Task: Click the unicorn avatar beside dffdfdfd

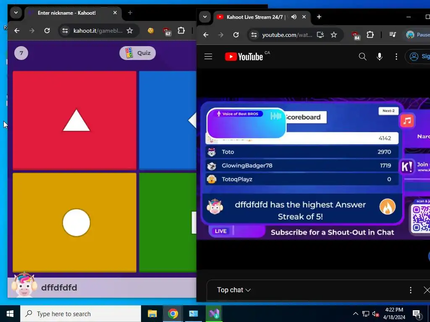Action: (x=24, y=285)
